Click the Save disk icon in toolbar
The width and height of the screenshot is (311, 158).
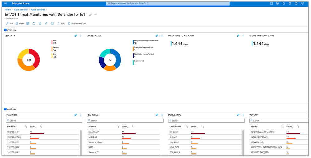(x=28, y=23)
